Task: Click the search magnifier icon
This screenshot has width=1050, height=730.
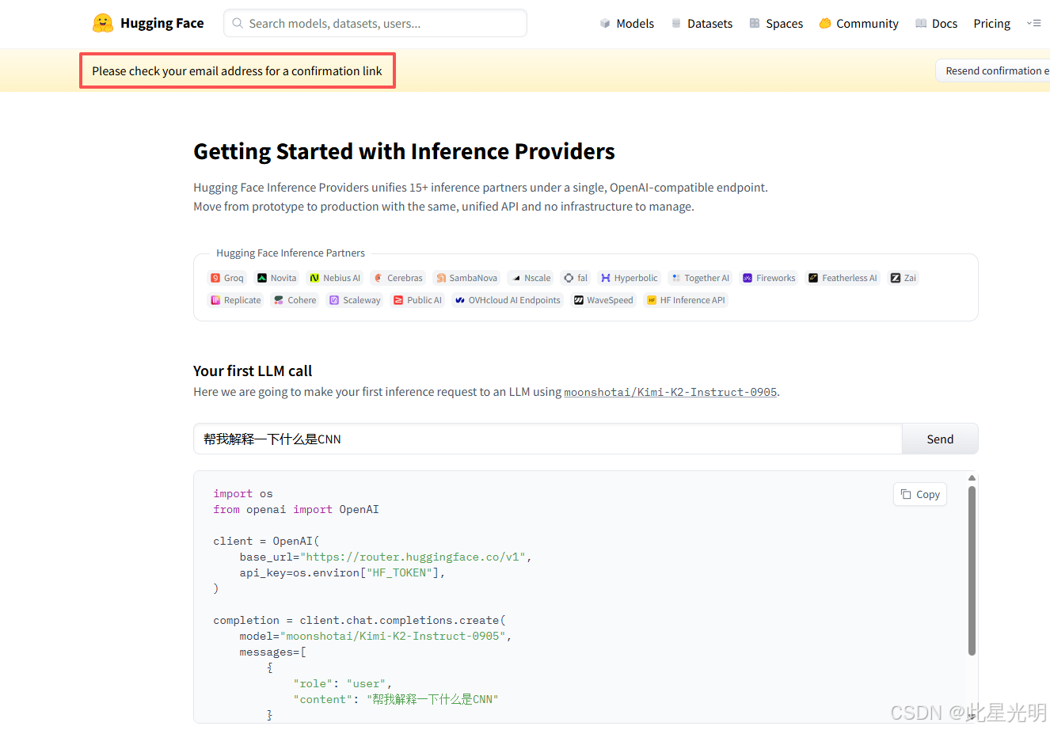Action: [238, 24]
